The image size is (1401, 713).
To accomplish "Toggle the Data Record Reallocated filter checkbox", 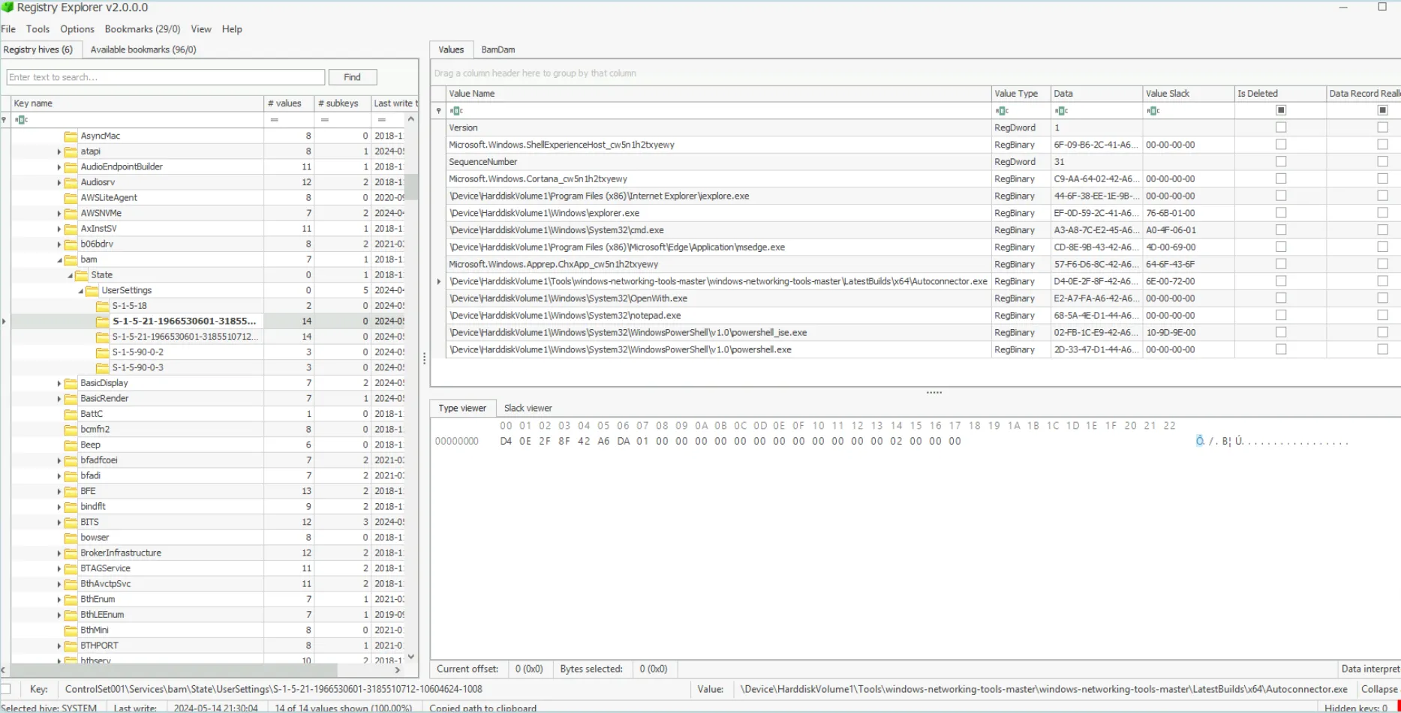I will 1383,109.
